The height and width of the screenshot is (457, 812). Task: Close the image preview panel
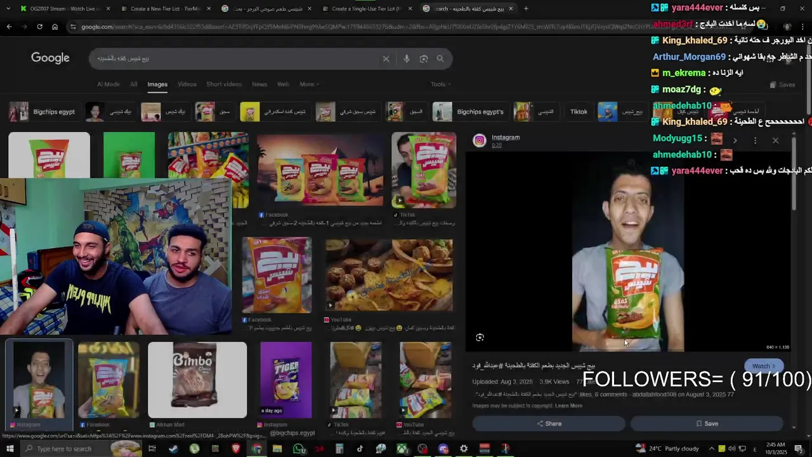coord(775,140)
